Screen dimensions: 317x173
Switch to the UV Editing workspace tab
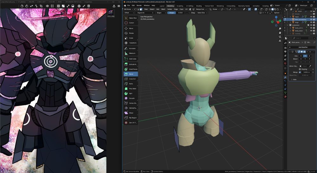(190, 6)
